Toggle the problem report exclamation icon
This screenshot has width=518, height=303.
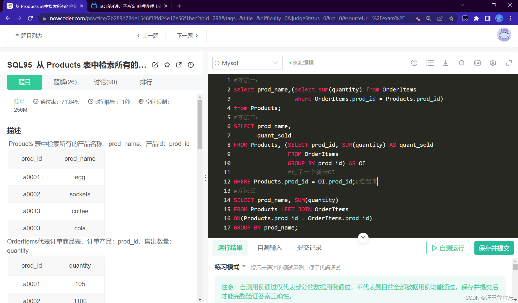click(191, 65)
